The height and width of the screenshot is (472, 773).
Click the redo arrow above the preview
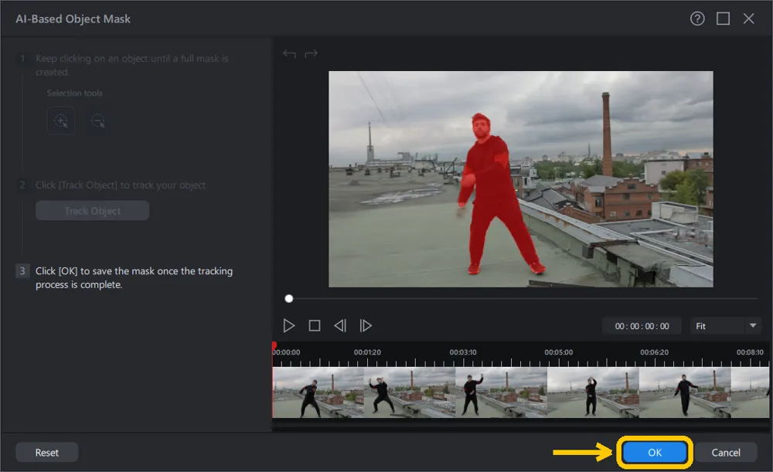[311, 53]
